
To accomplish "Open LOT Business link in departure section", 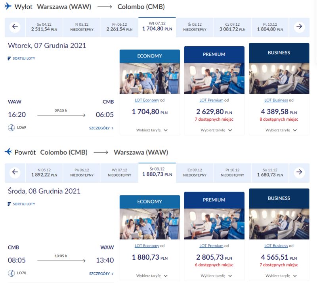I will coord(276,100).
